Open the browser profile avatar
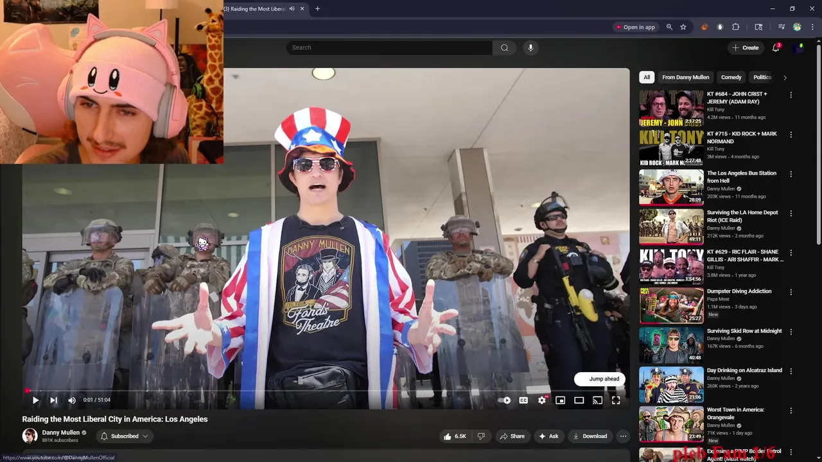Image resolution: width=822 pixels, height=462 pixels. (x=797, y=27)
